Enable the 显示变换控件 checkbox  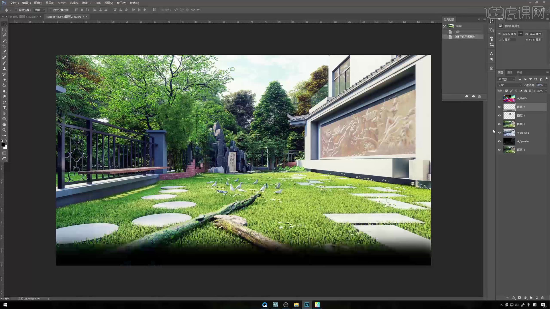(50, 10)
